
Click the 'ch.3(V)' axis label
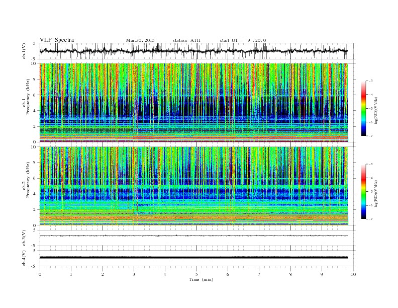[x=24, y=238]
